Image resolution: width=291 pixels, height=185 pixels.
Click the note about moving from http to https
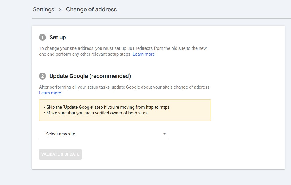[108, 107]
